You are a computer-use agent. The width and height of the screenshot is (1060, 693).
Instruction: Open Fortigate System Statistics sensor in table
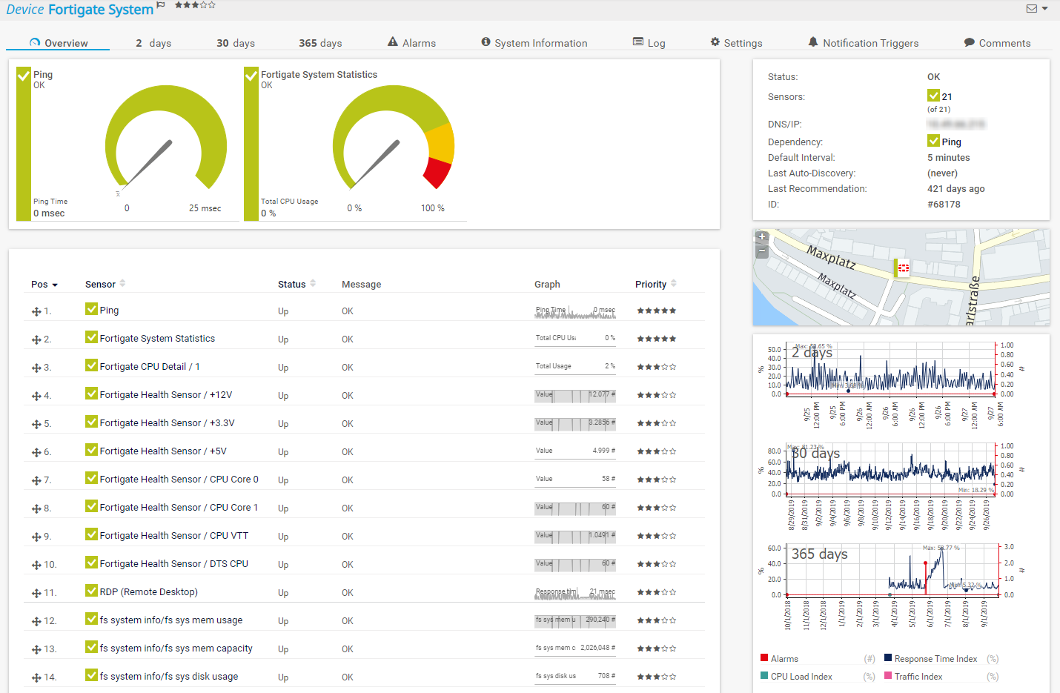tap(157, 339)
